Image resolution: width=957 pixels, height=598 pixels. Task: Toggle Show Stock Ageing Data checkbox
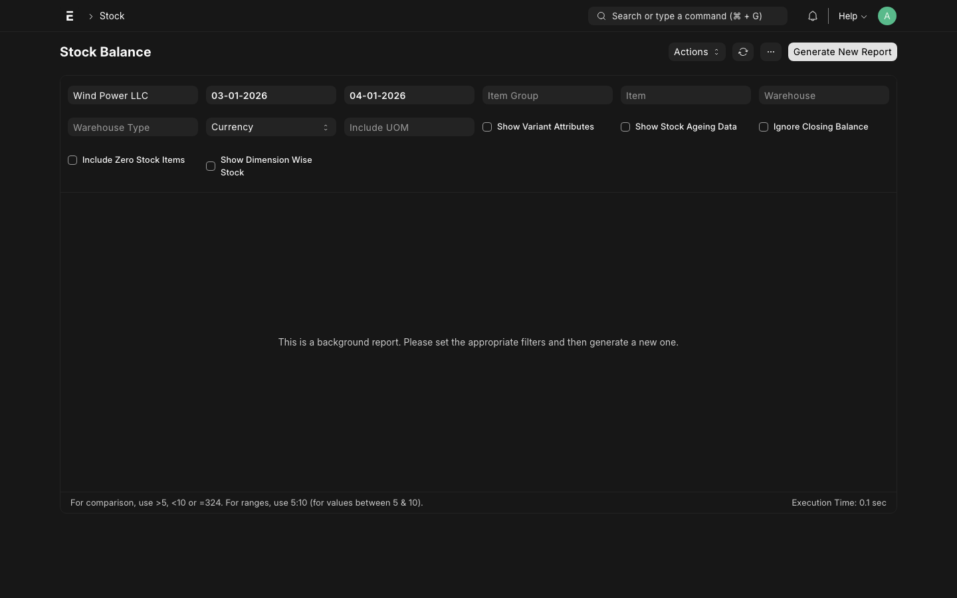click(625, 127)
